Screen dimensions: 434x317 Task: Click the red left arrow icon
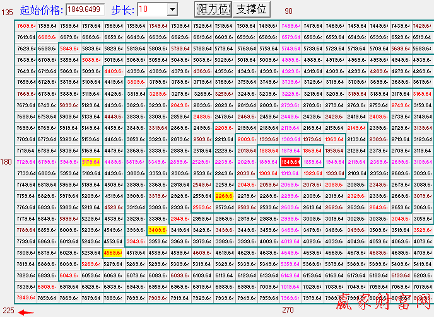(25, 311)
